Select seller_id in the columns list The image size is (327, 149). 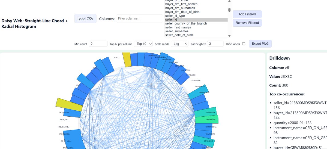coord(196,20)
